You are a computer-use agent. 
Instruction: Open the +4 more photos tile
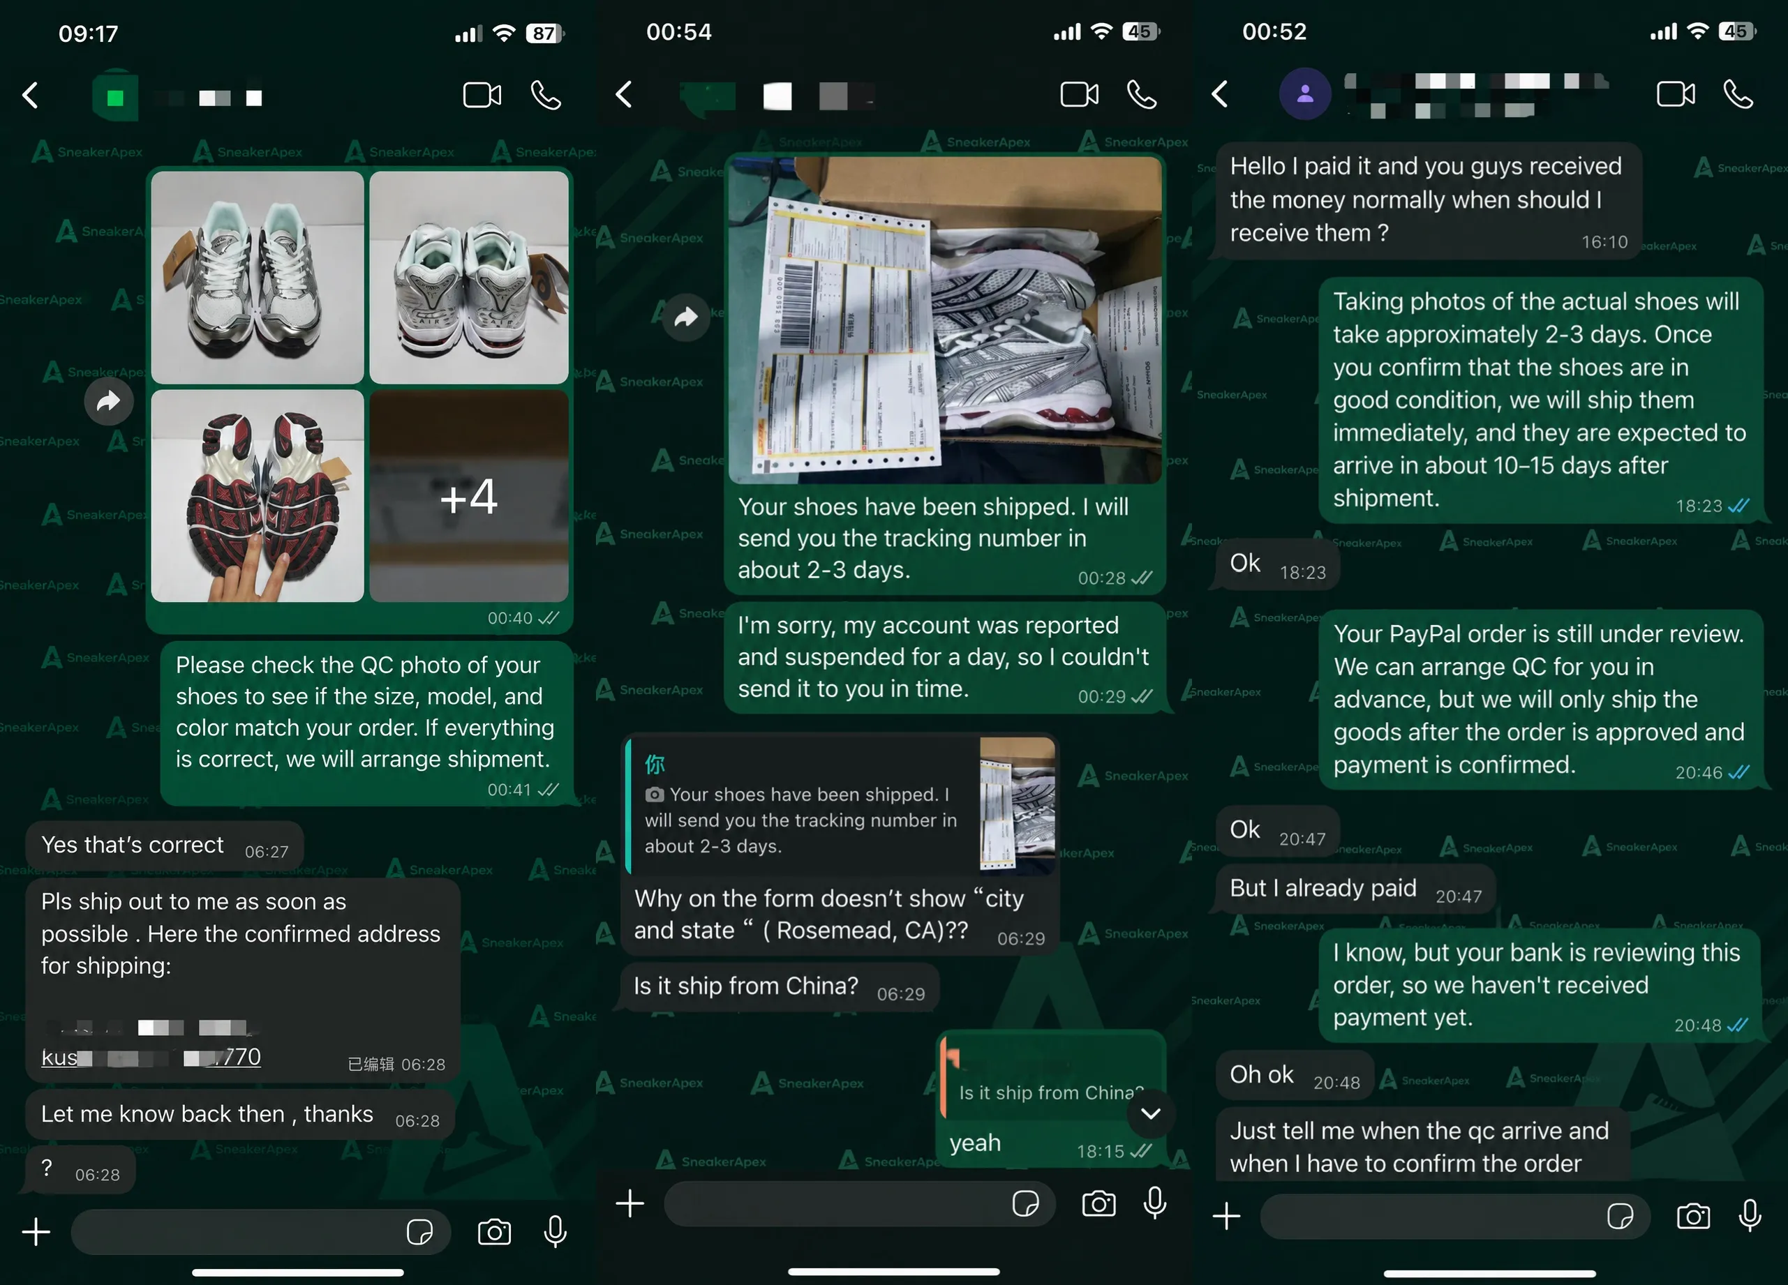[469, 497]
